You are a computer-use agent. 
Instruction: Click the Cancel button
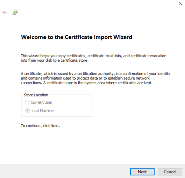pos(170,172)
